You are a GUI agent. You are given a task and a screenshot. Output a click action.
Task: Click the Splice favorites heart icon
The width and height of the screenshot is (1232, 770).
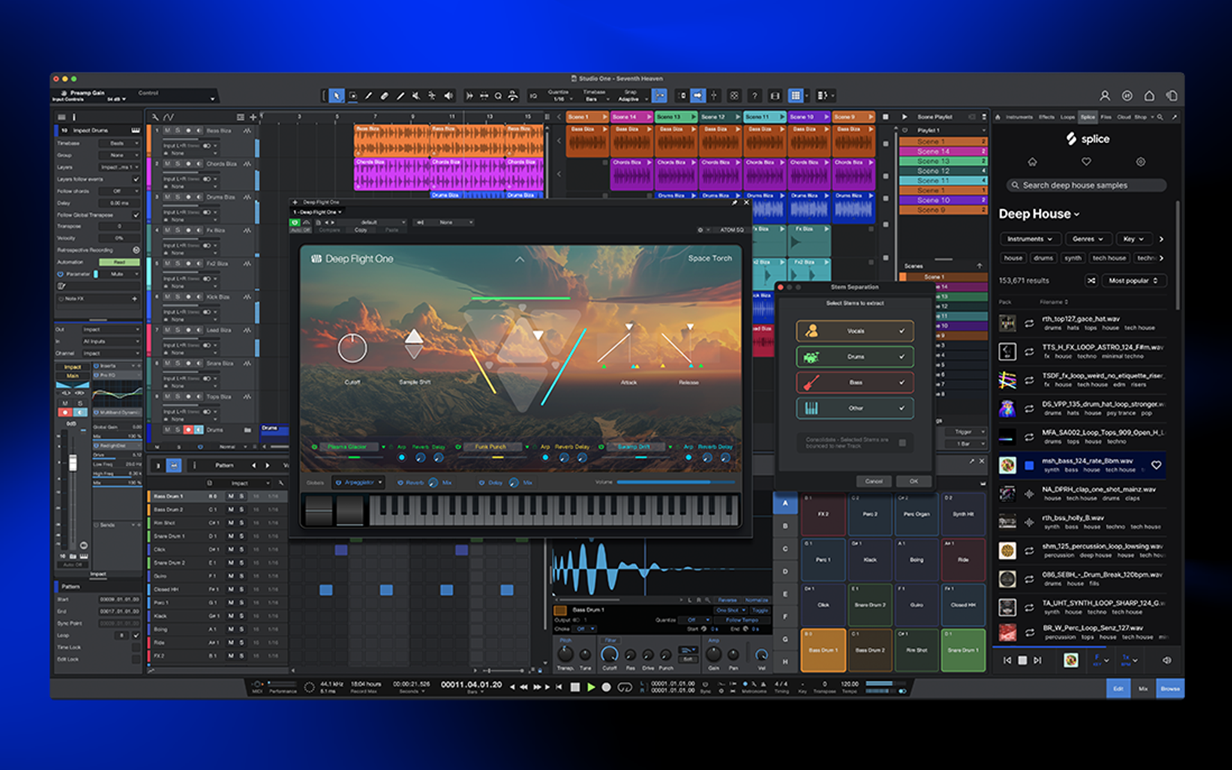coord(1086,162)
